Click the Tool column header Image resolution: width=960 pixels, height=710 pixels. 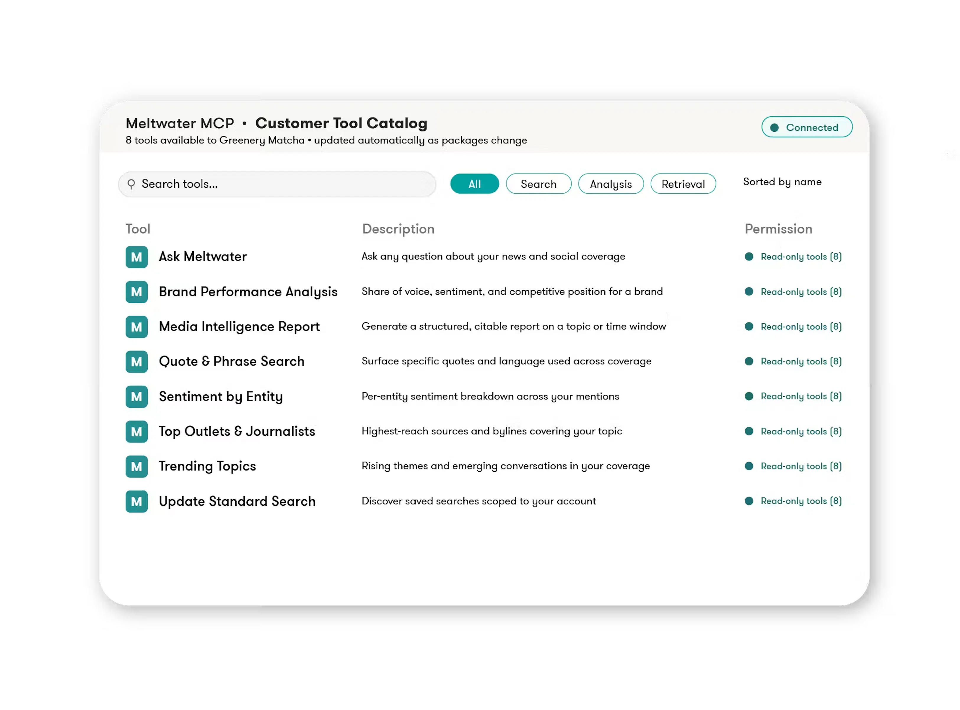138,229
